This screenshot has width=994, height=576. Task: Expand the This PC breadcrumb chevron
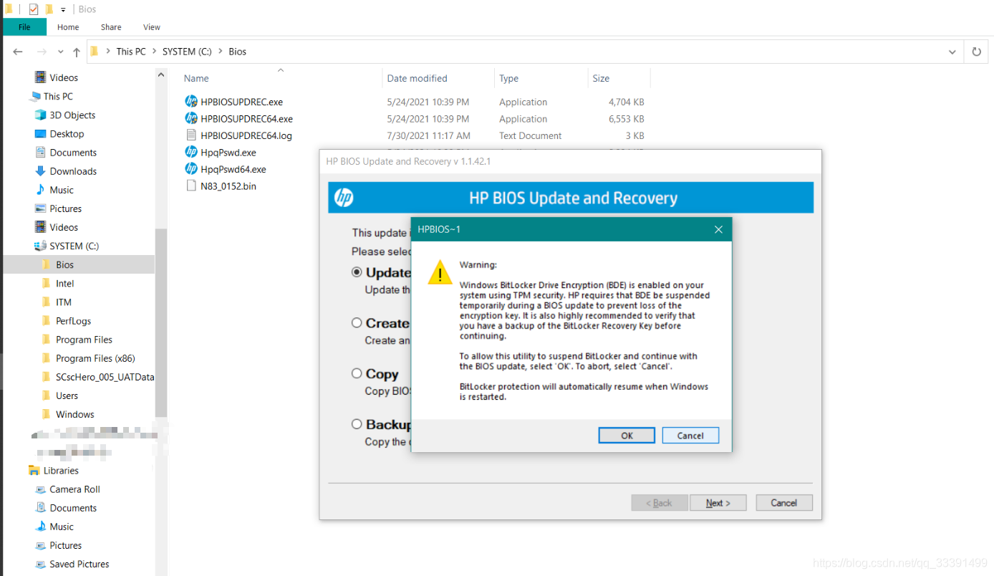[154, 52]
